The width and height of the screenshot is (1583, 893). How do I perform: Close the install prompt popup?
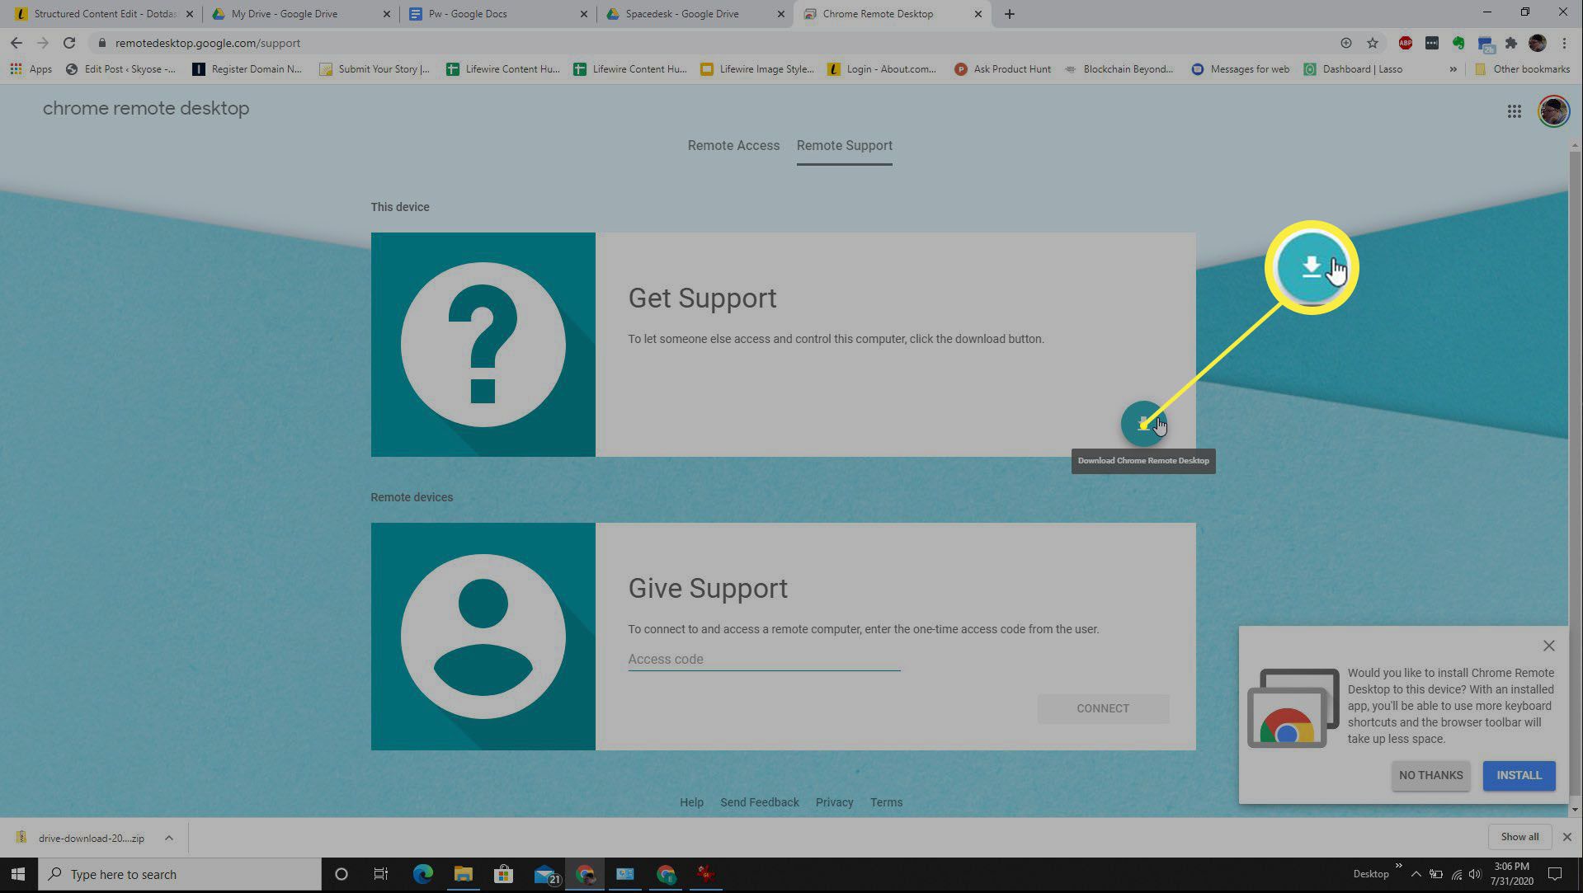[1548, 646]
